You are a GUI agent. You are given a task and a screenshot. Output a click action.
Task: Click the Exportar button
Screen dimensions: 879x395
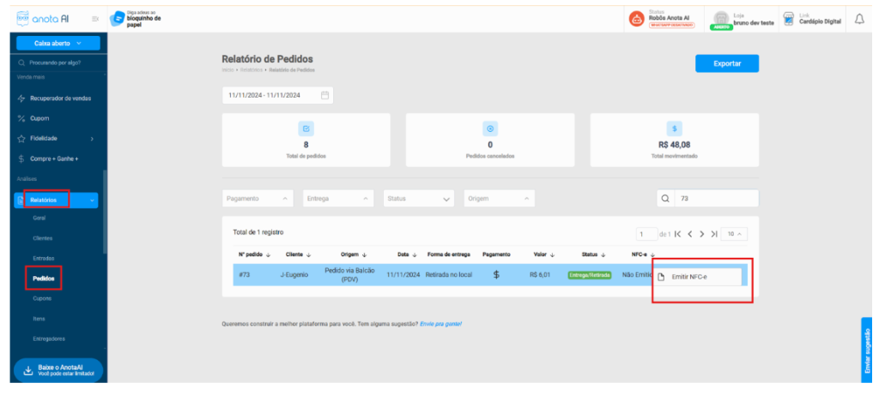[726, 64]
